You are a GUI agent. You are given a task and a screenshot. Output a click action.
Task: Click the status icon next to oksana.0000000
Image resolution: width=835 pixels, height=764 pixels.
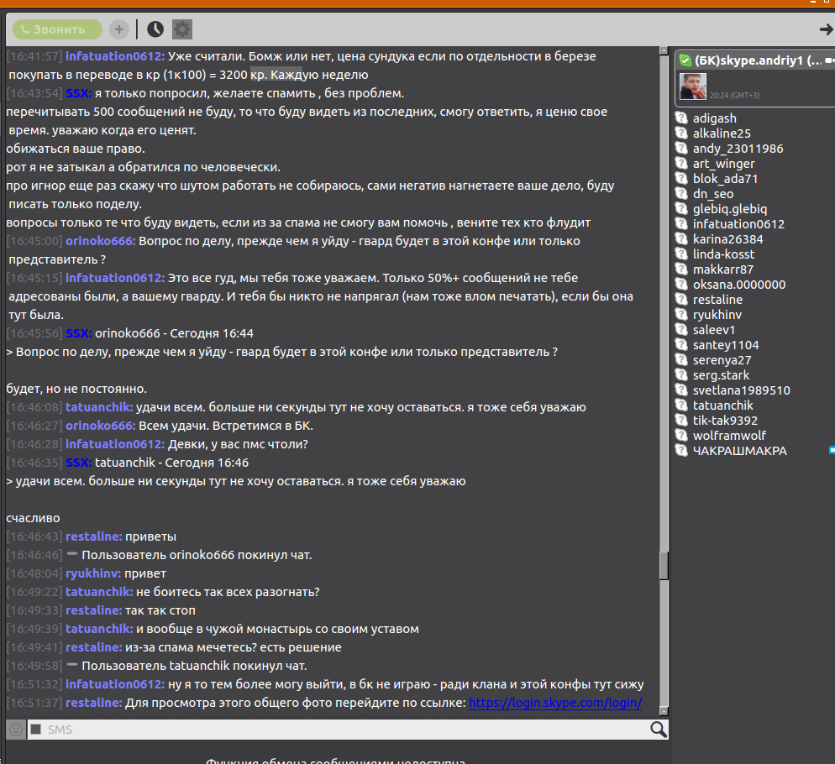coord(681,285)
